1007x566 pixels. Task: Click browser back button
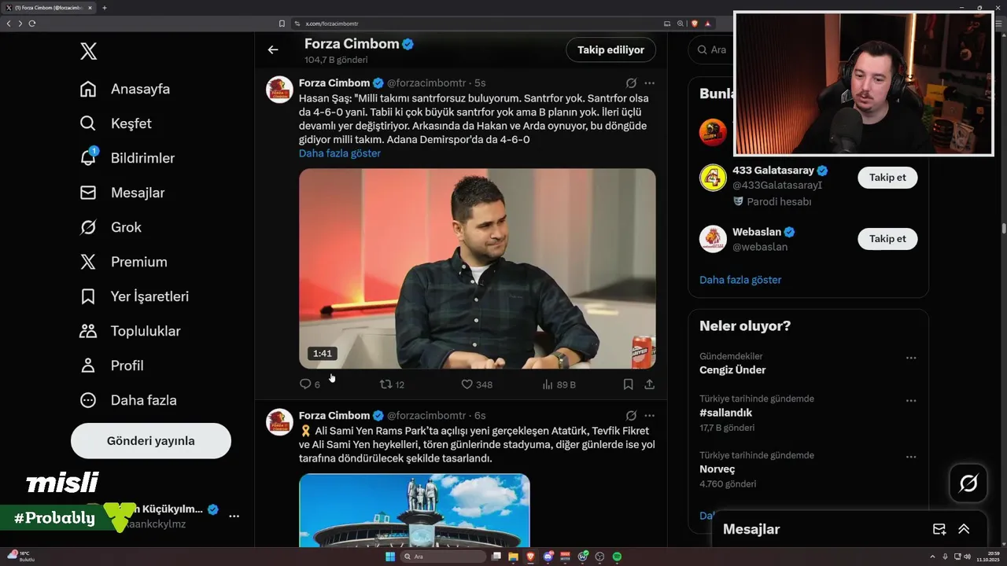click(x=9, y=24)
